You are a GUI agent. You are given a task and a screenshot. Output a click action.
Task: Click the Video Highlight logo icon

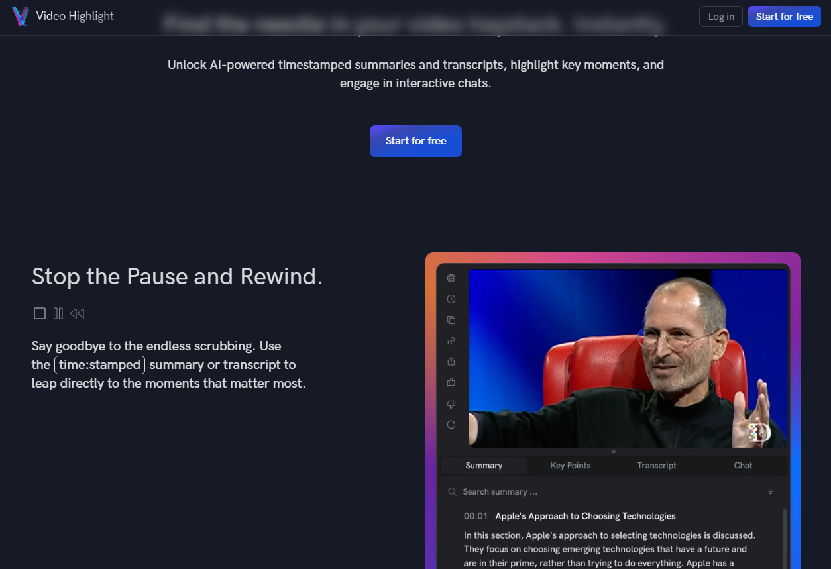point(21,17)
